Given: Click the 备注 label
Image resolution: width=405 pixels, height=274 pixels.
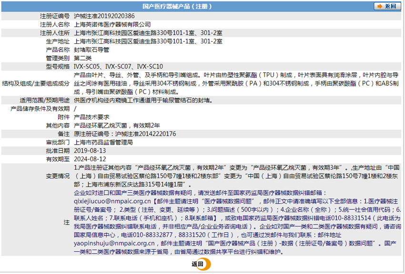Looking at the screenshot, I should tap(64, 134).
